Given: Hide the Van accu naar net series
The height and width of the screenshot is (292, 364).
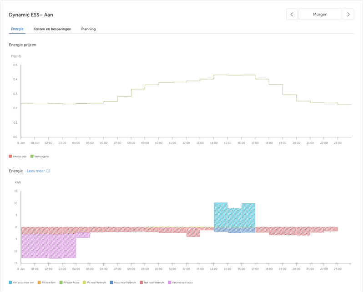Looking at the screenshot, I should (23, 282).
